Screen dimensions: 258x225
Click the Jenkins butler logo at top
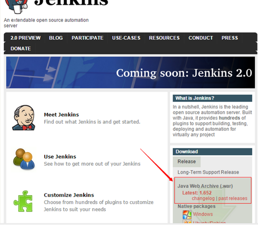(x=16, y=6)
